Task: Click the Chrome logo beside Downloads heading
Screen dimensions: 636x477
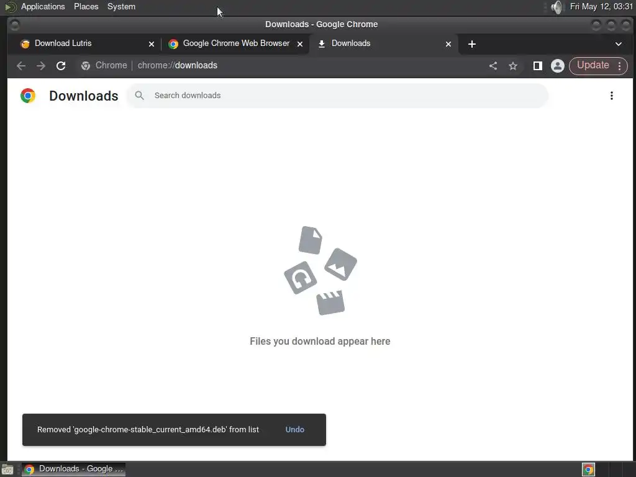Action: coord(28,96)
